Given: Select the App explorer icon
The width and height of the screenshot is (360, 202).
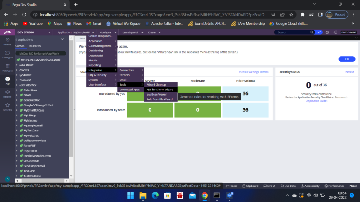Looking at the screenshot, I should 7,80.
